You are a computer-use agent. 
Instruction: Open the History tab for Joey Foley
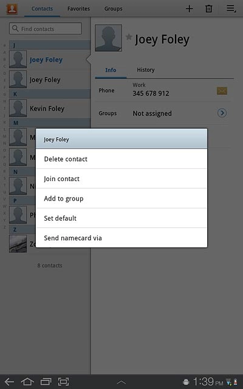click(x=146, y=70)
